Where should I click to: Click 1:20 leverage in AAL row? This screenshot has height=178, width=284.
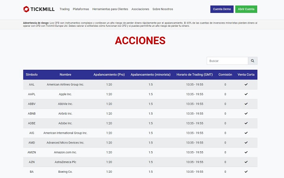[x=109, y=85]
